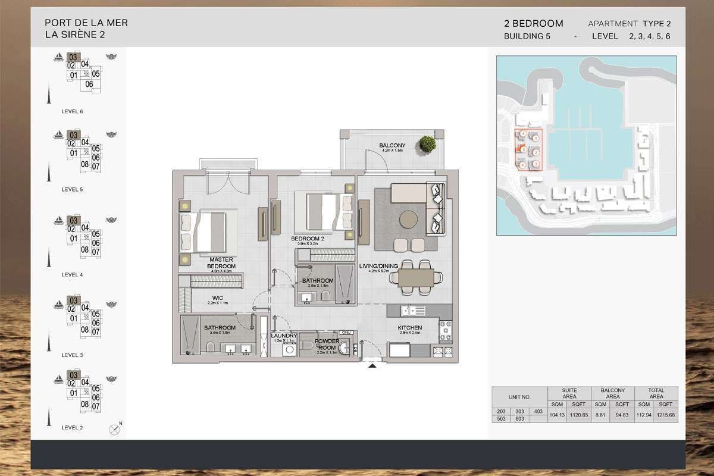Image resolution: width=714 pixels, height=476 pixels.
Task: Click the entrance arrow below the front door
Action: point(372,366)
